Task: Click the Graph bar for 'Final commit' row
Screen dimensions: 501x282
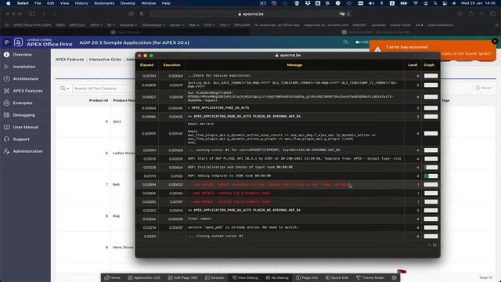Action: pyautogui.click(x=431, y=219)
